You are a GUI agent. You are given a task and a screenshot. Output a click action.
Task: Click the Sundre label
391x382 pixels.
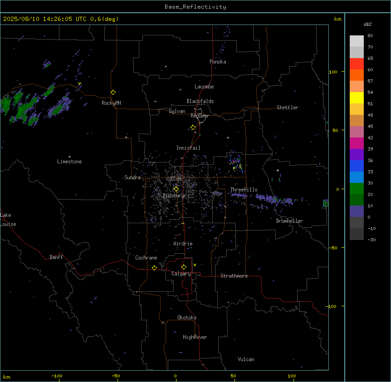[x=132, y=177]
